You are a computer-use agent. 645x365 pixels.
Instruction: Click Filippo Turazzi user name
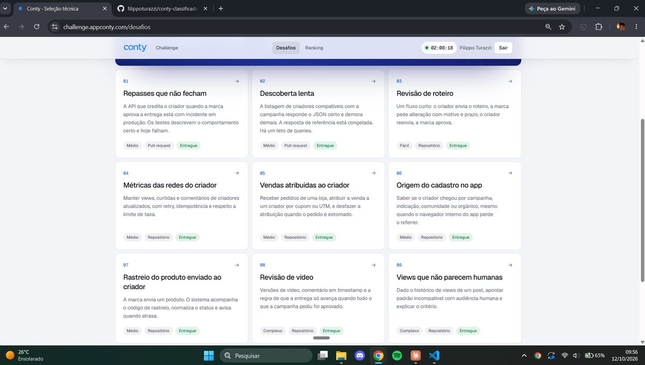coord(476,48)
